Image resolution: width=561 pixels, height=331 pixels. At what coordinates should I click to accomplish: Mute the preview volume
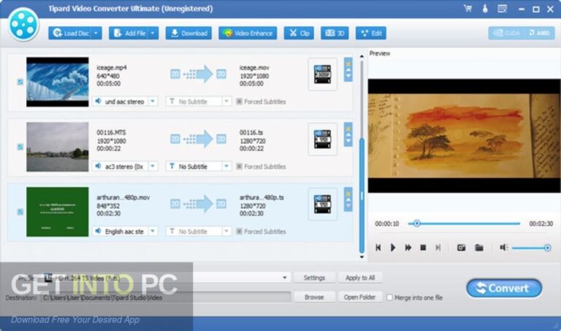(504, 248)
